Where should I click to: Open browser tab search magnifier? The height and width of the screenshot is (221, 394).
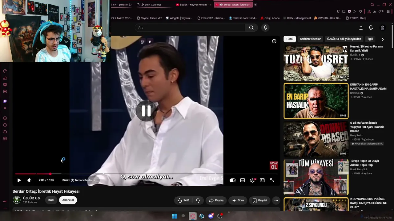[x=372, y=5]
